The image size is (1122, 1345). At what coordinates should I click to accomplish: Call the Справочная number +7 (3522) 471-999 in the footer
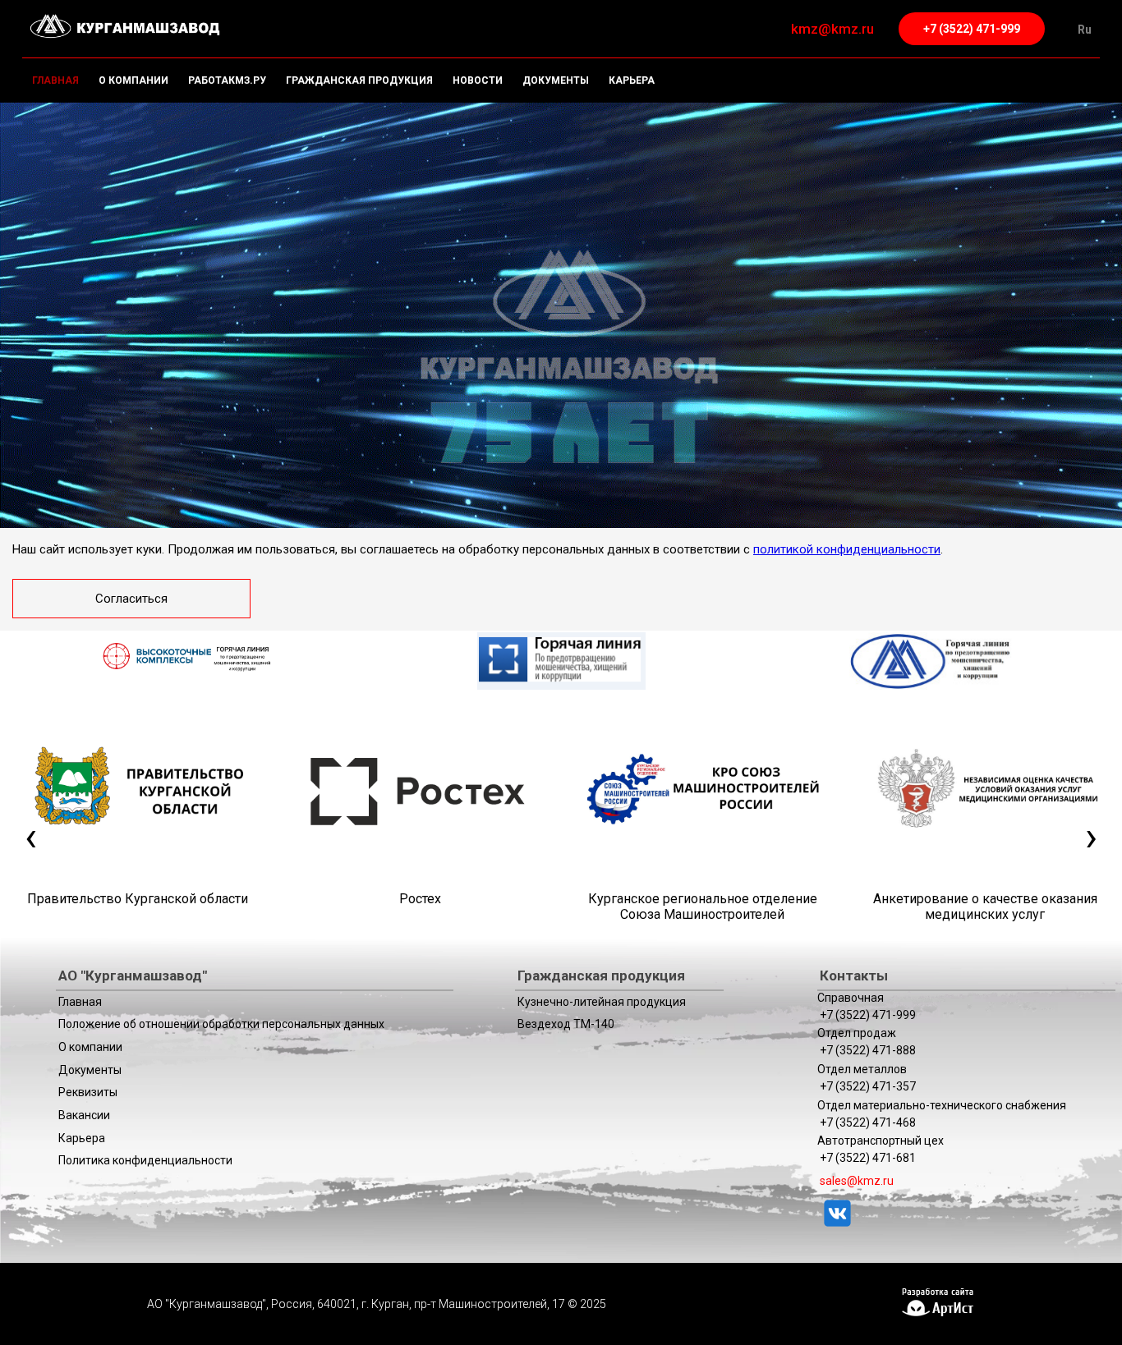click(x=867, y=1015)
